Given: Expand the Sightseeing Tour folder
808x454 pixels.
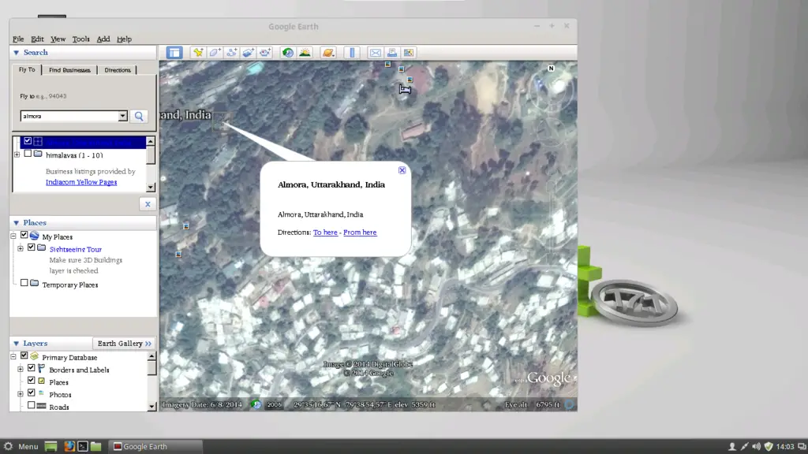Looking at the screenshot, I should [21, 248].
